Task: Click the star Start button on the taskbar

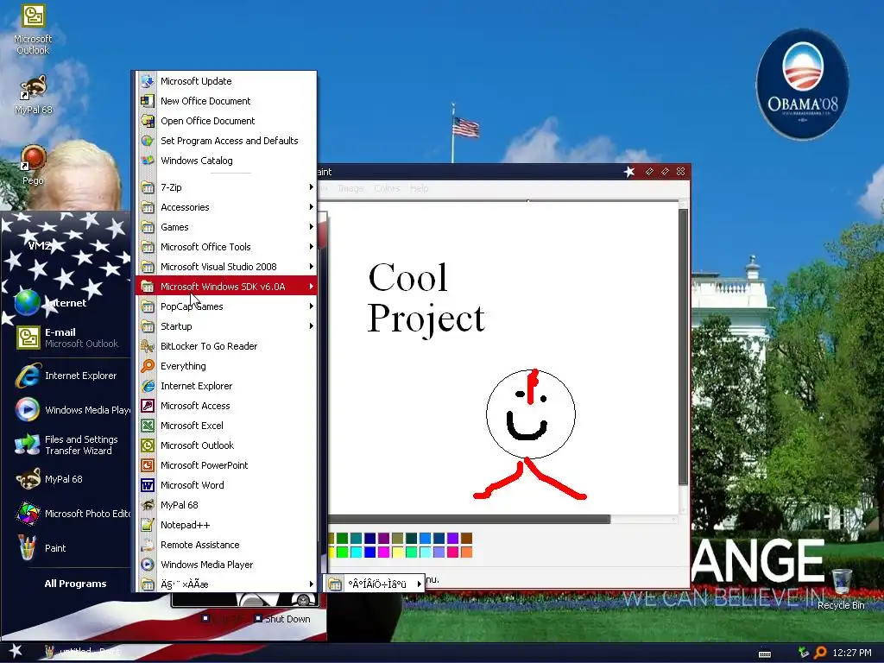Action: pyautogui.click(x=16, y=651)
